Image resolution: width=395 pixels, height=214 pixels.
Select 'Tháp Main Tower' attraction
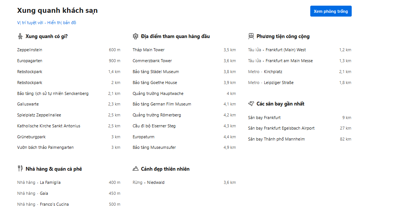[x=148, y=50]
